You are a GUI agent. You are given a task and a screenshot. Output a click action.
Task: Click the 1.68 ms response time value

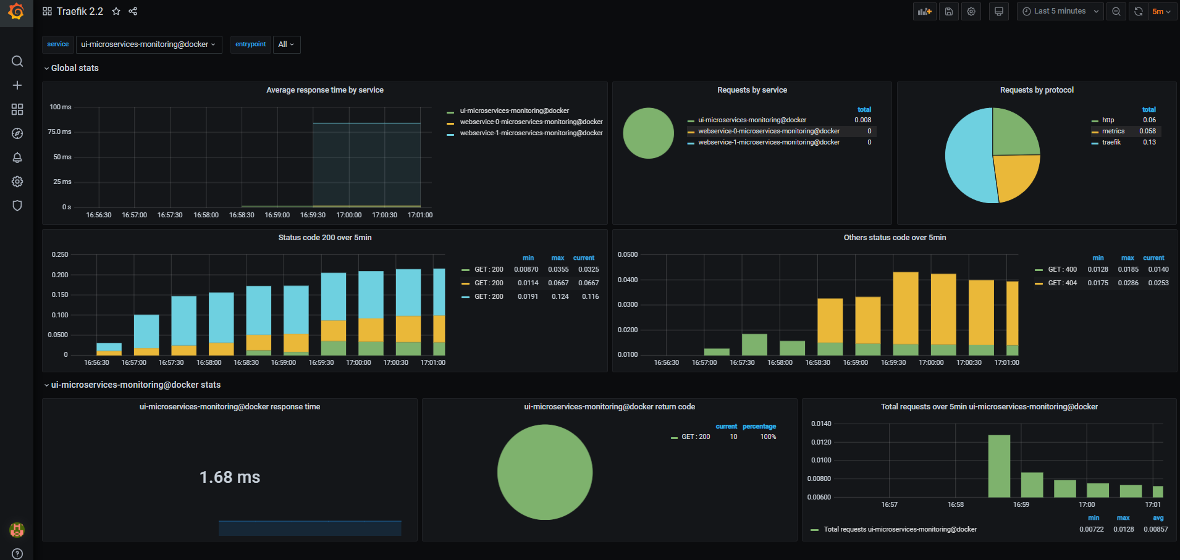pos(230,477)
